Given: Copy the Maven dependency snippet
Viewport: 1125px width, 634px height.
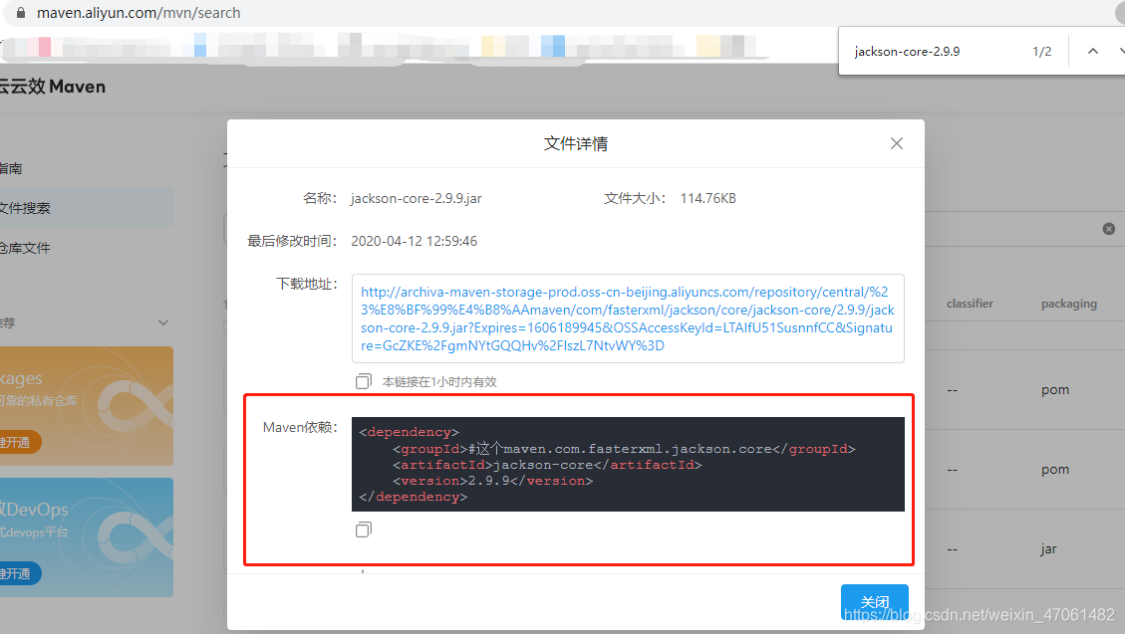Looking at the screenshot, I should [x=363, y=528].
